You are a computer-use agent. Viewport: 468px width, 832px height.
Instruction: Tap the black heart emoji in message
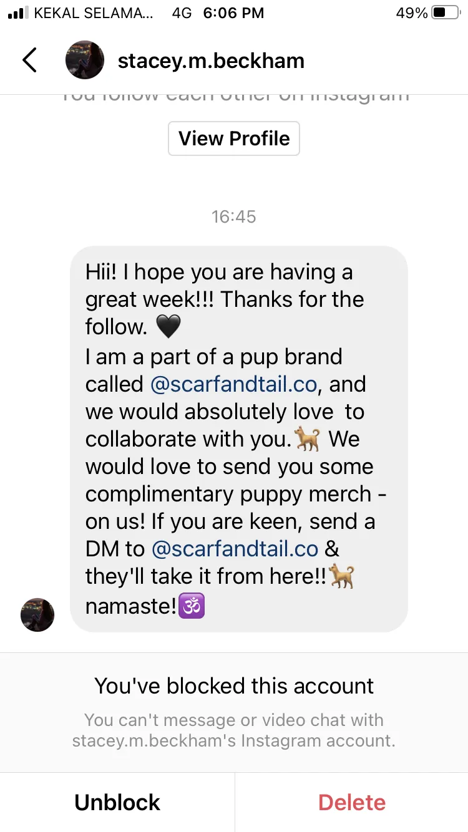167,327
